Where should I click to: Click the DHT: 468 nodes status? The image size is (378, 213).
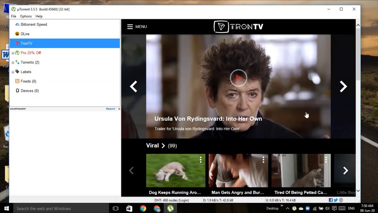pos(172,200)
